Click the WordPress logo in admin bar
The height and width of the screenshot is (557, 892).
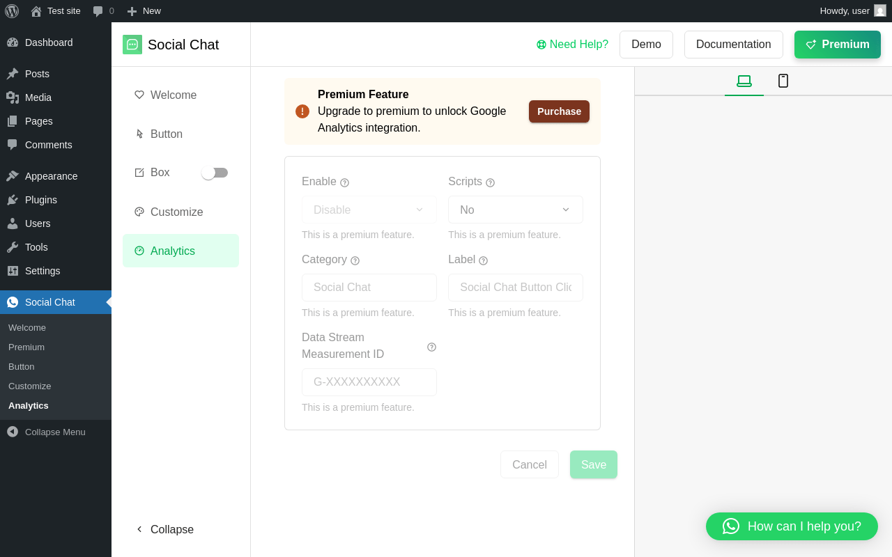tap(12, 11)
